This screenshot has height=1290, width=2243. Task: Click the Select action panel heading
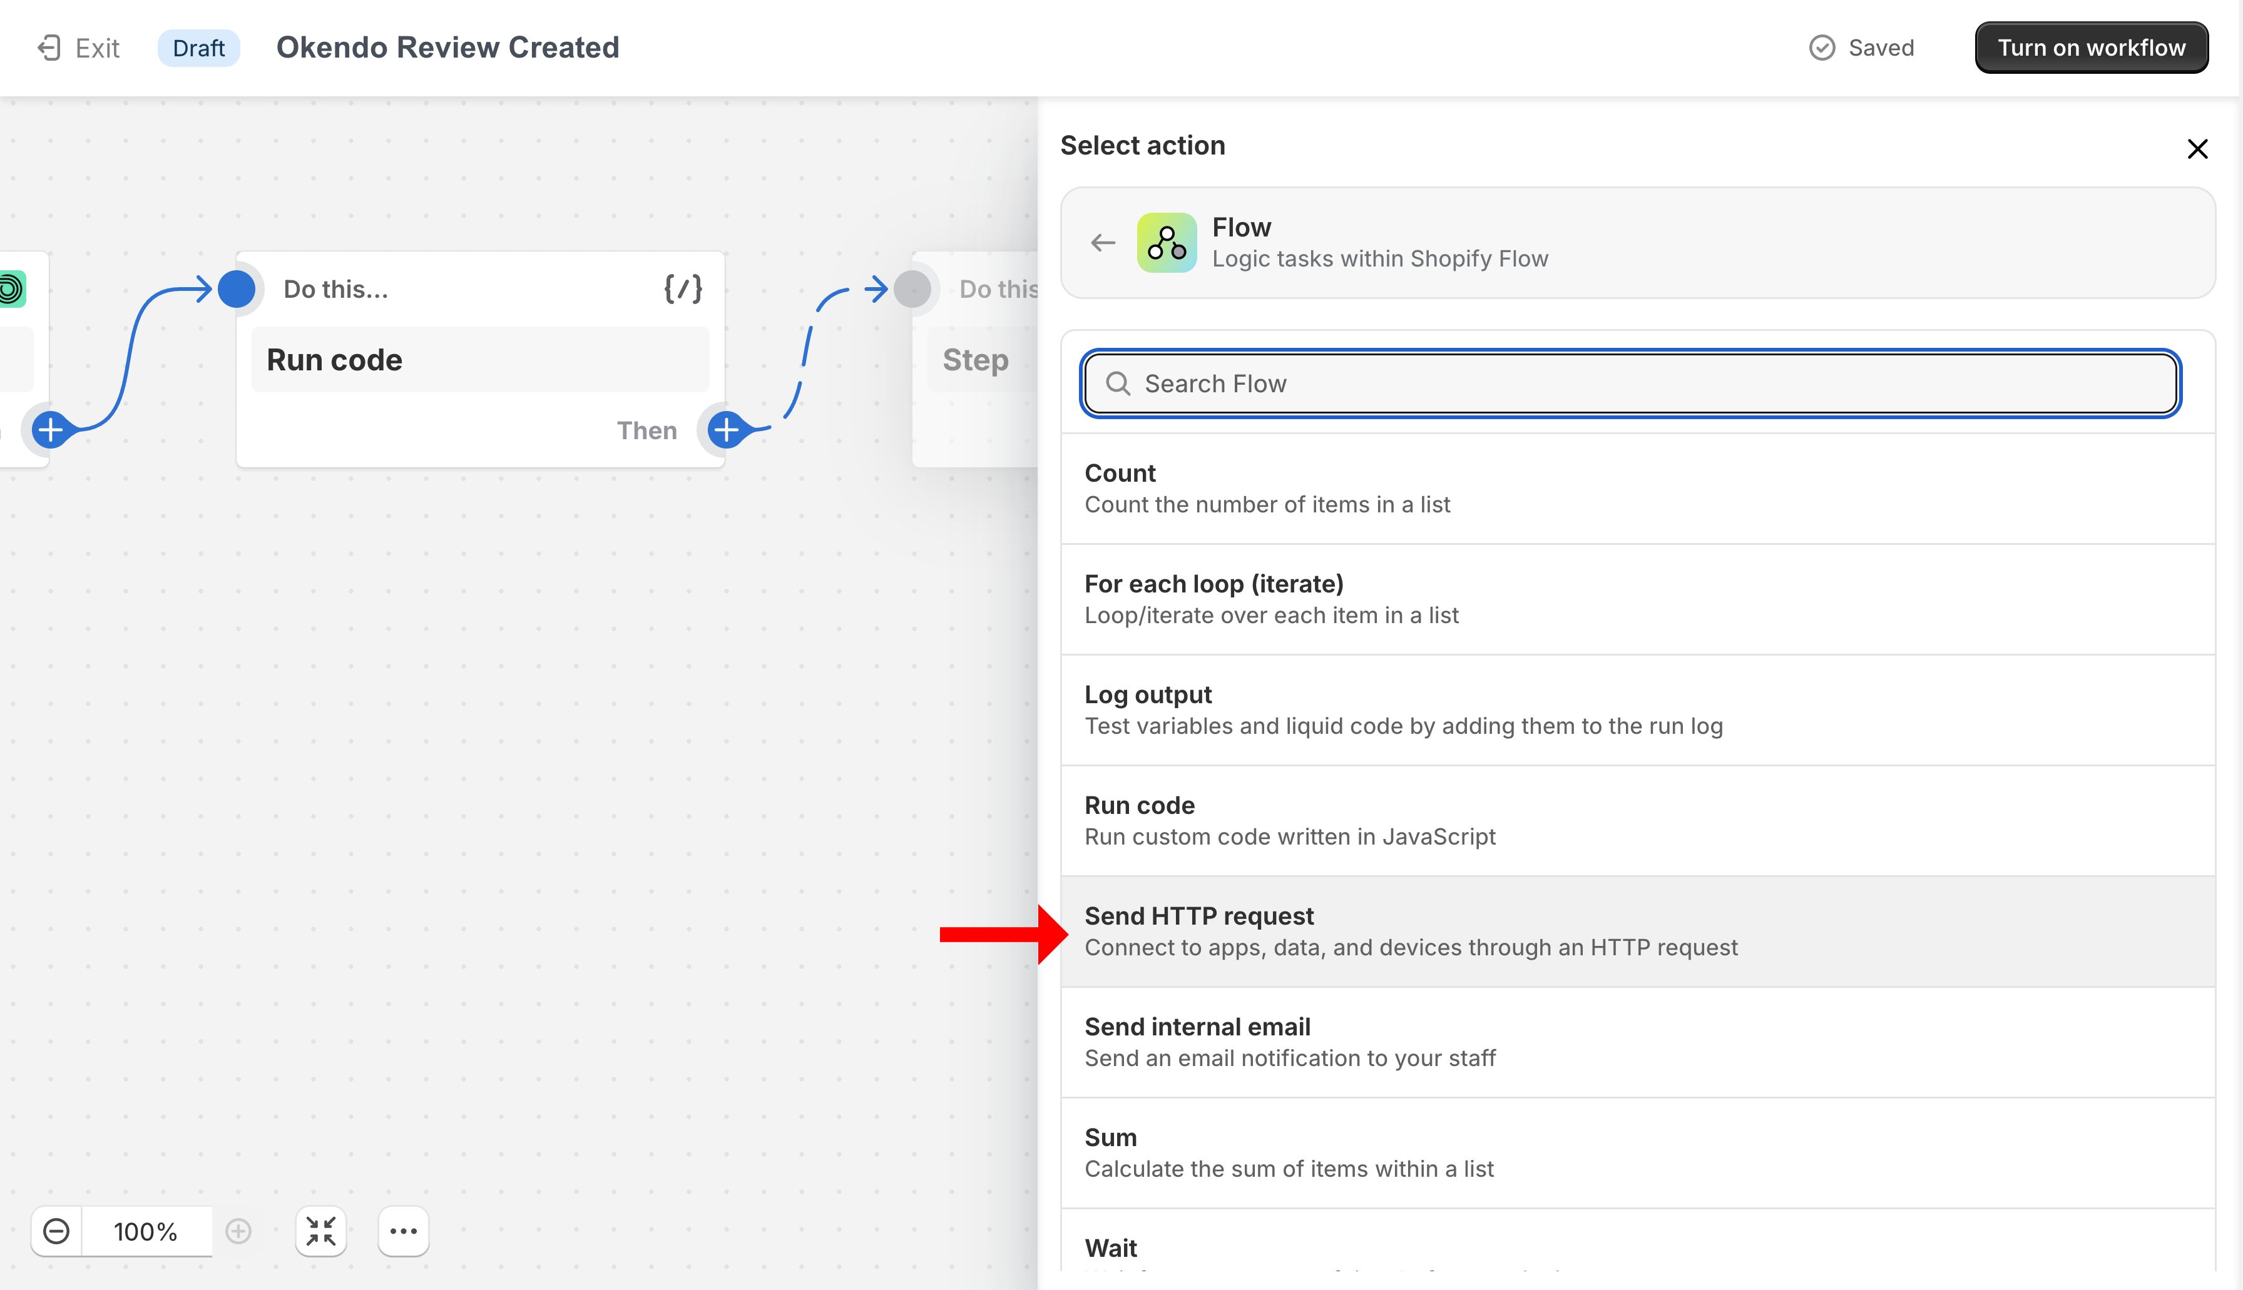pos(1142,145)
